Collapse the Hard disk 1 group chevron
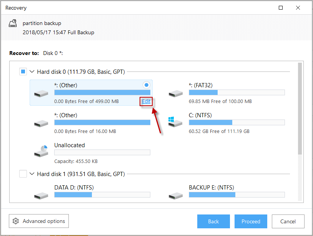 click(x=32, y=174)
